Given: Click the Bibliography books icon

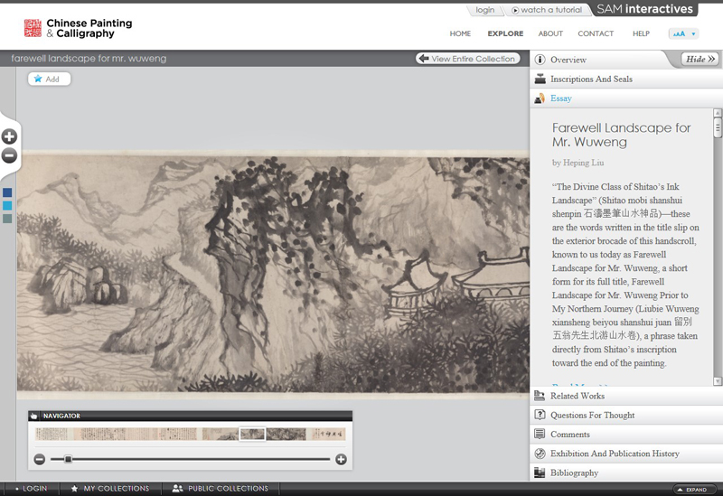Looking at the screenshot, I should tap(540, 473).
